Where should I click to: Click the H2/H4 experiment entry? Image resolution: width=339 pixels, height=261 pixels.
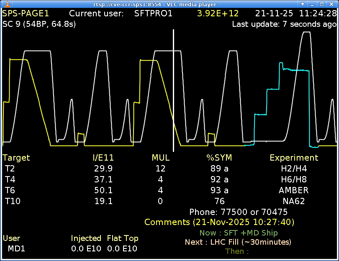pyautogui.click(x=293, y=169)
